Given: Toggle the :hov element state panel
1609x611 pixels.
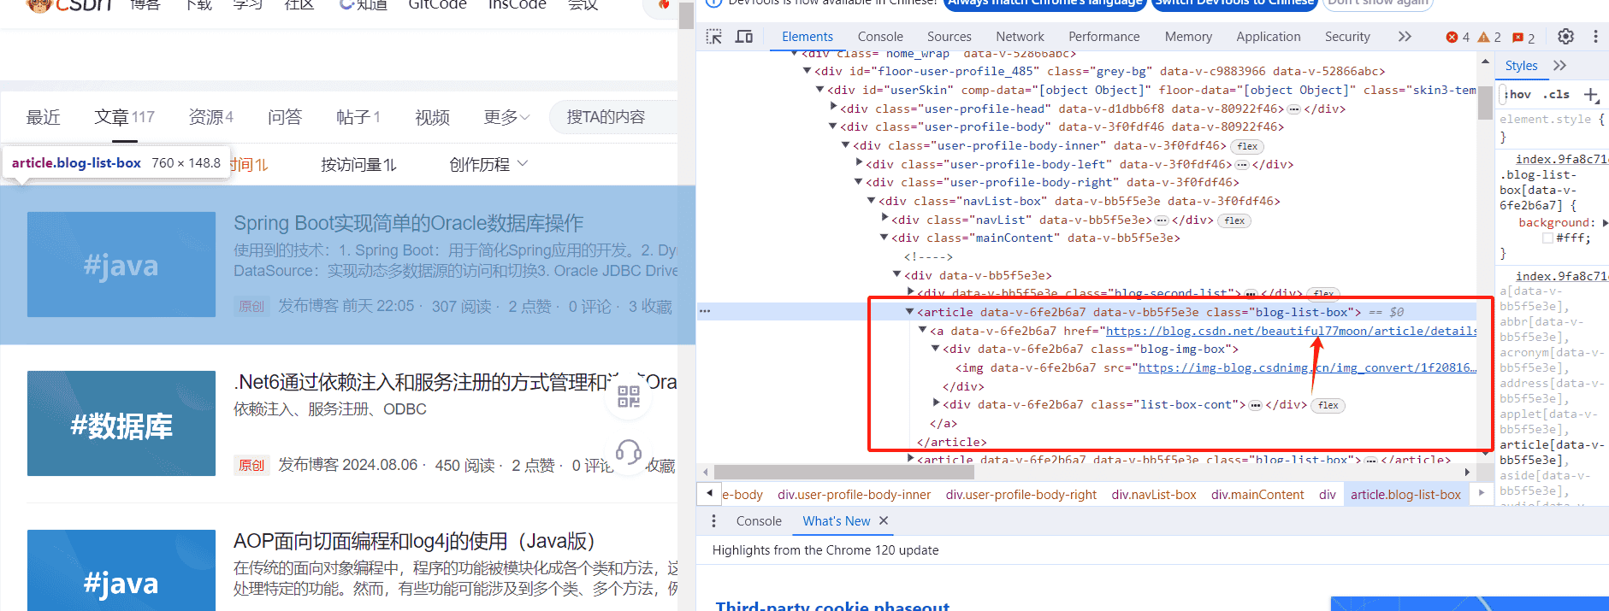Looking at the screenshot, I should click(x=1519, y=95).
